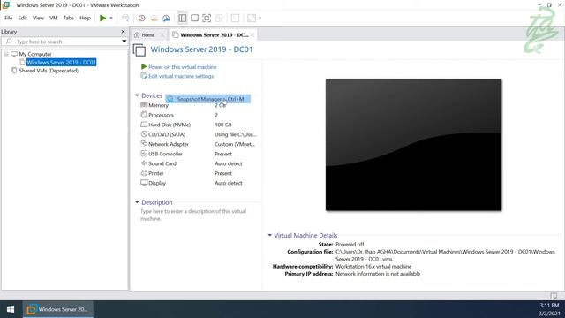Toggle the thumbnail bar toolbar icon
The image size is (565, 318).
[x=194, y=18]
